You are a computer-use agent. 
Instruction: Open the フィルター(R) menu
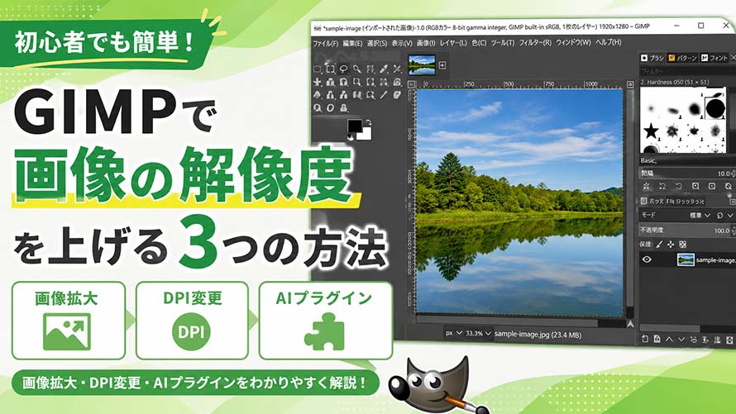coord(535,43)
